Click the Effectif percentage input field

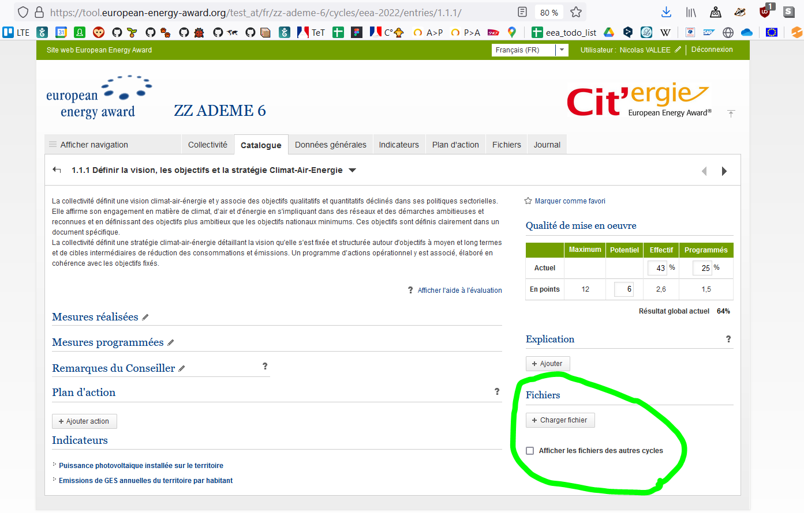pyautogui.click(x=657, y=267)
